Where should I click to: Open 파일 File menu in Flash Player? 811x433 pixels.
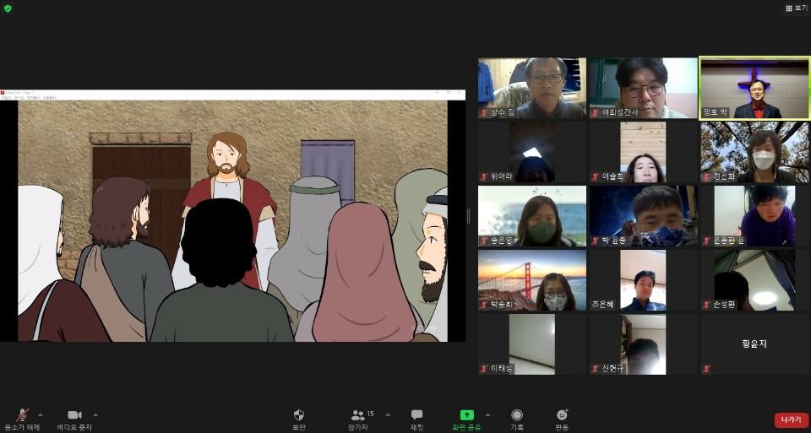point(5,98)
